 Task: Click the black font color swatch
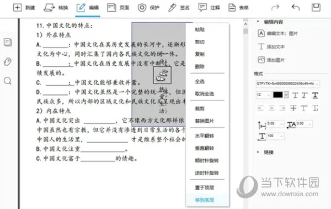(x=278, y=95)
